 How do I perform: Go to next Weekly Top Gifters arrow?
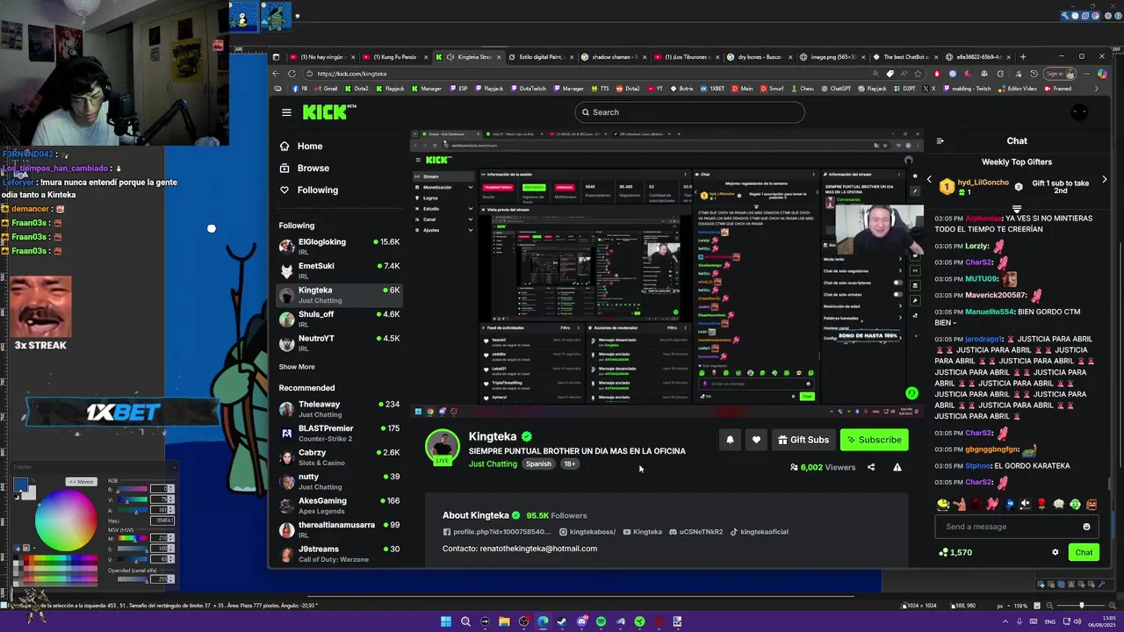click(1104, 180)
